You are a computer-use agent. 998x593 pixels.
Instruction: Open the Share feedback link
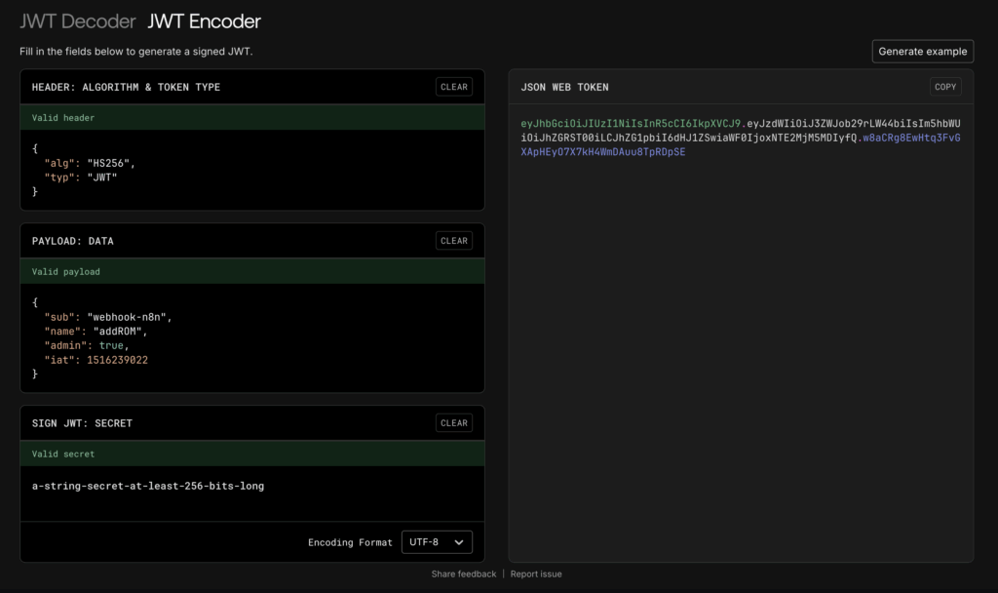coord(463,573)
